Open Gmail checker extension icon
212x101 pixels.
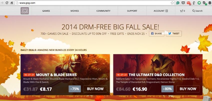point(189,3)
